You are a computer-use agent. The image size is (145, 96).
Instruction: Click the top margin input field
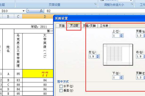tap(116, 36)
